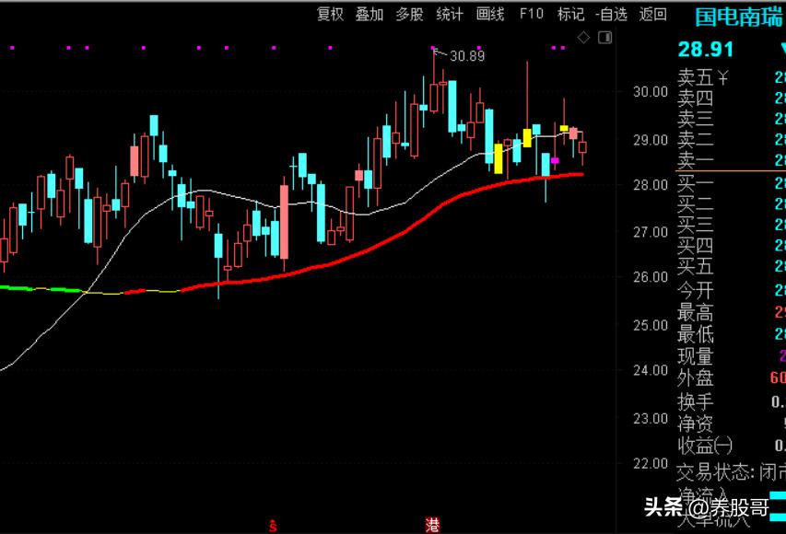Click the red 港 marker at chart bottom
Screen dimensions: 786x534
click(432, 525)
